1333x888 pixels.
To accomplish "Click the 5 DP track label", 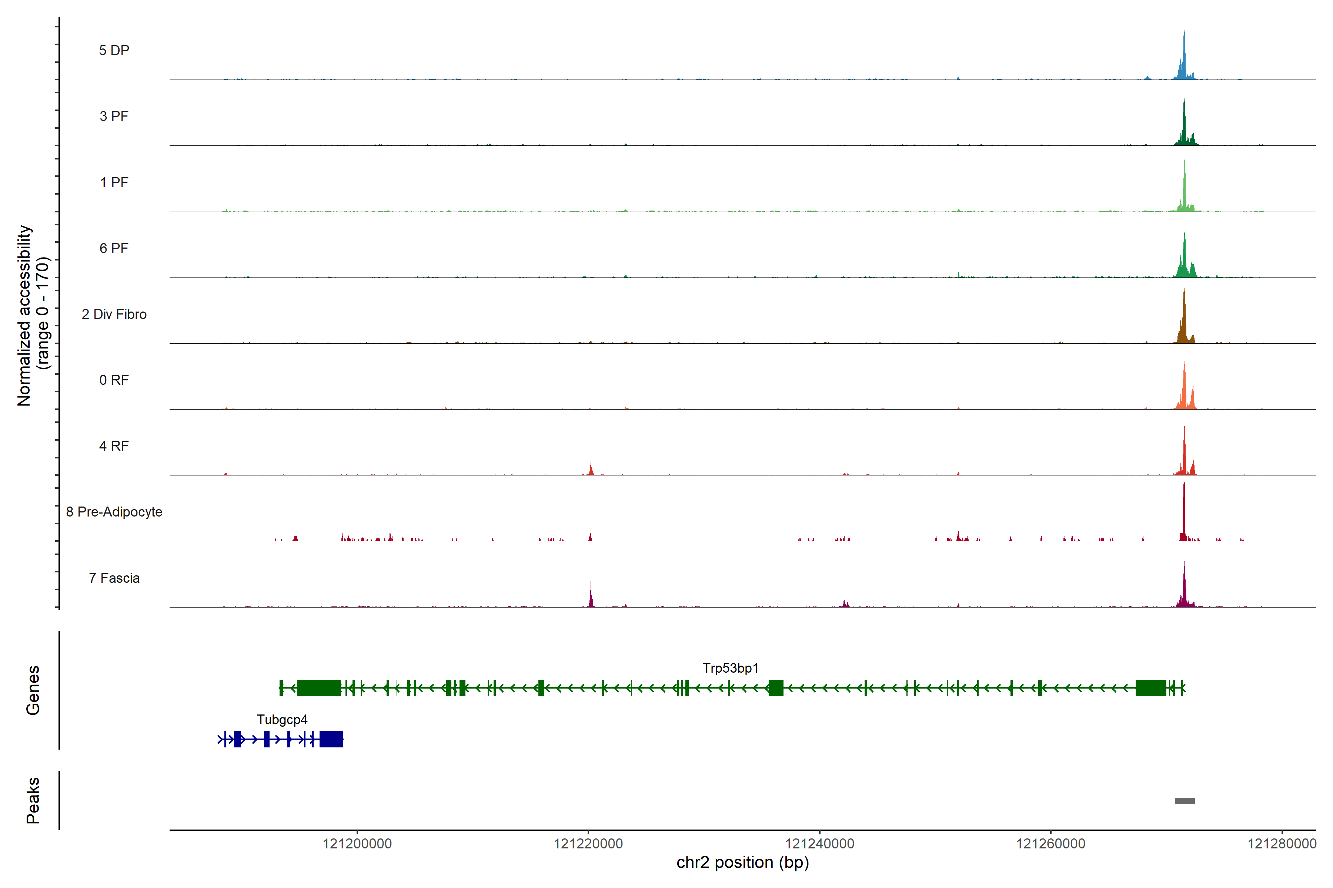I will [114, 50].
